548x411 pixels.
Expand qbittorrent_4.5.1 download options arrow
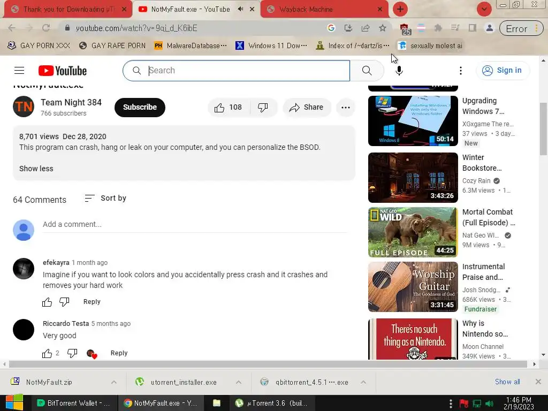[363, 382]
